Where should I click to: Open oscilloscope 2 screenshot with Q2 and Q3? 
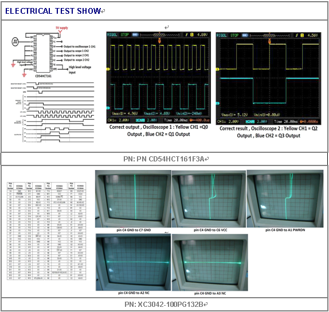point(268,78)
